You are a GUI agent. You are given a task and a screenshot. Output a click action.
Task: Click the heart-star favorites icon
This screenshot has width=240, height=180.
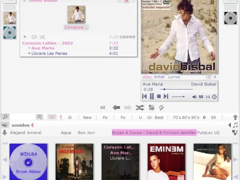coord(235,133)
